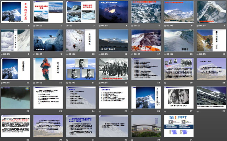
Task: Click the transition star icon under slide 7
Action: pyautogui.click(x=198, y=26)
